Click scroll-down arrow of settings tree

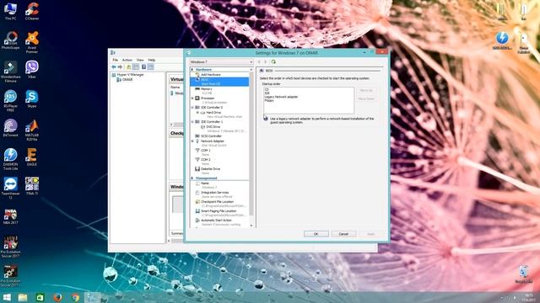251,226
